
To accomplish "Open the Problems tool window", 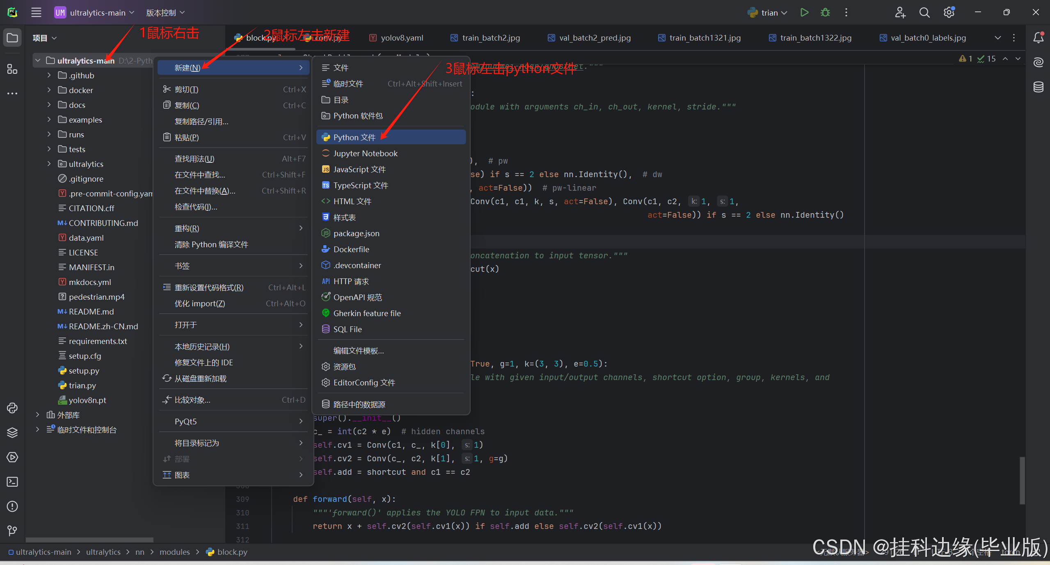I will coord(12,506).
